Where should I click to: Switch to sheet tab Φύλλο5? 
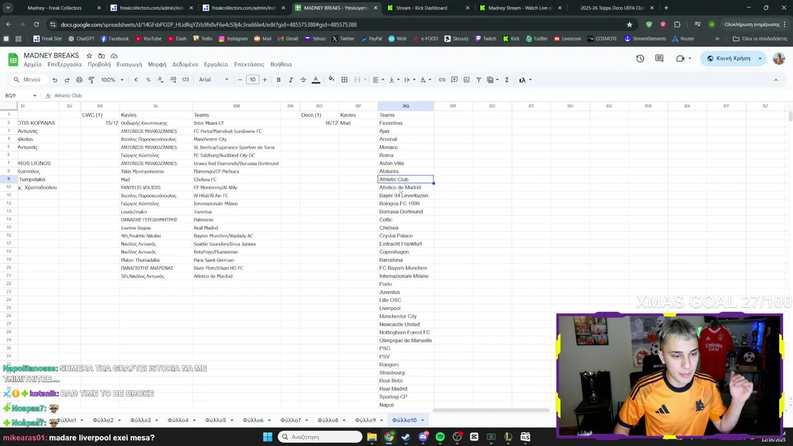pyautogui.click(x=216, y=421)
